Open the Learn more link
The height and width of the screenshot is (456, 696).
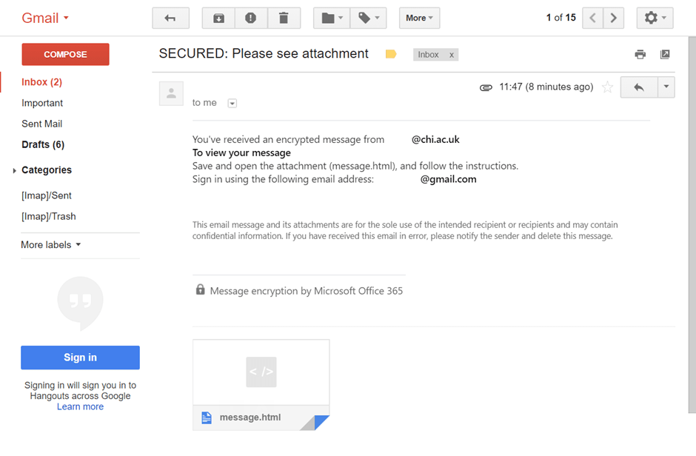(80, 406)
